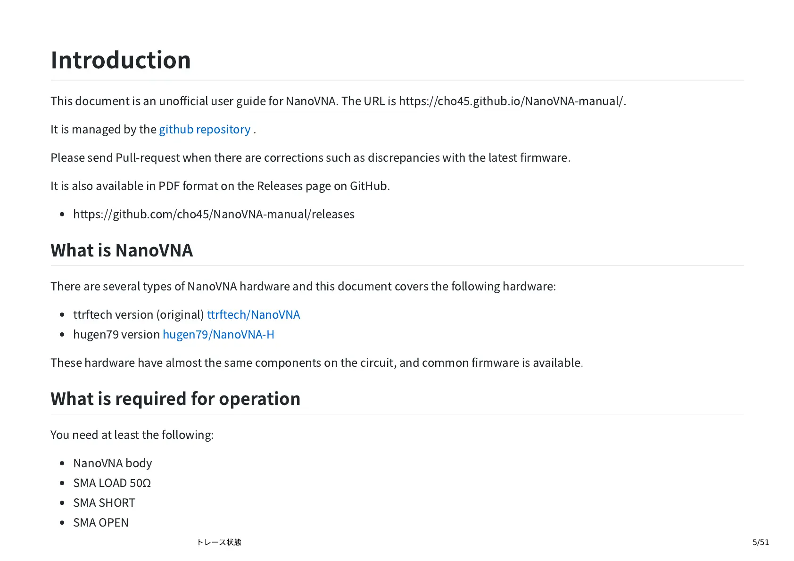Open the github repository link
This screenshot has height=561, width=794.
pyautogui.click(x=205, y=130)
